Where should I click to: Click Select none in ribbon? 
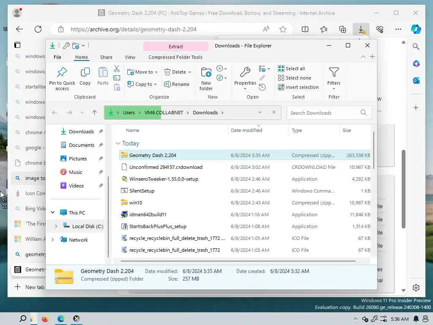click(294, 78)
